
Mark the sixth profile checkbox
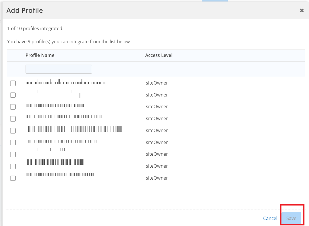(13, 142)
